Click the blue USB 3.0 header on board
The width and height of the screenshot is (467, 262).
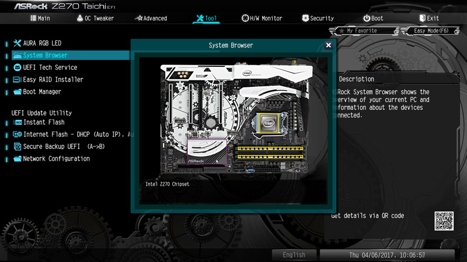click(x=250, y=171)
